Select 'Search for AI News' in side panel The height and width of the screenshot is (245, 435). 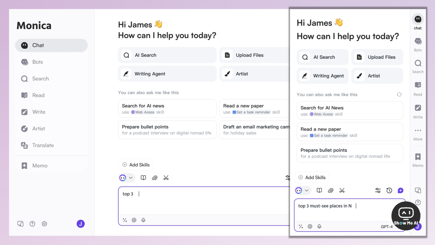click(350, 110)
